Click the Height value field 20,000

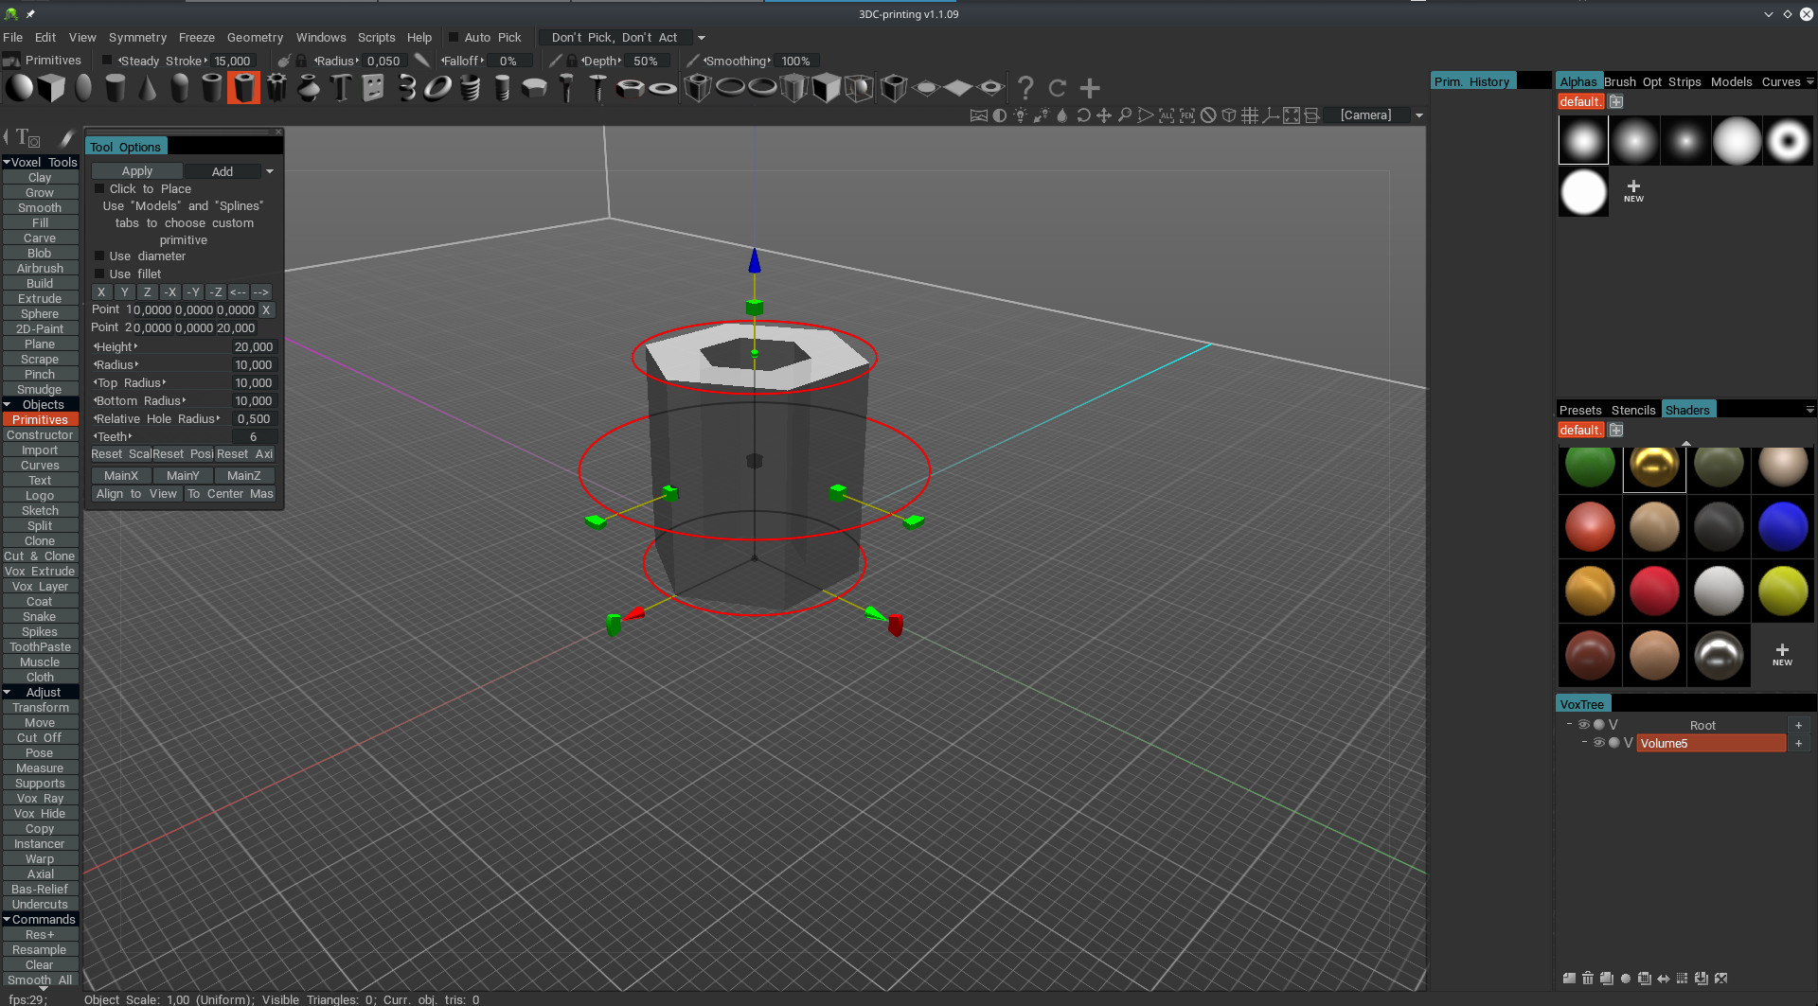click(x=254, y=347)
